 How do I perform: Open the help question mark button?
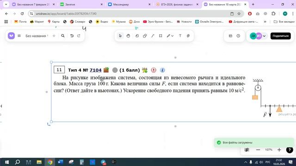click(290, 150)
